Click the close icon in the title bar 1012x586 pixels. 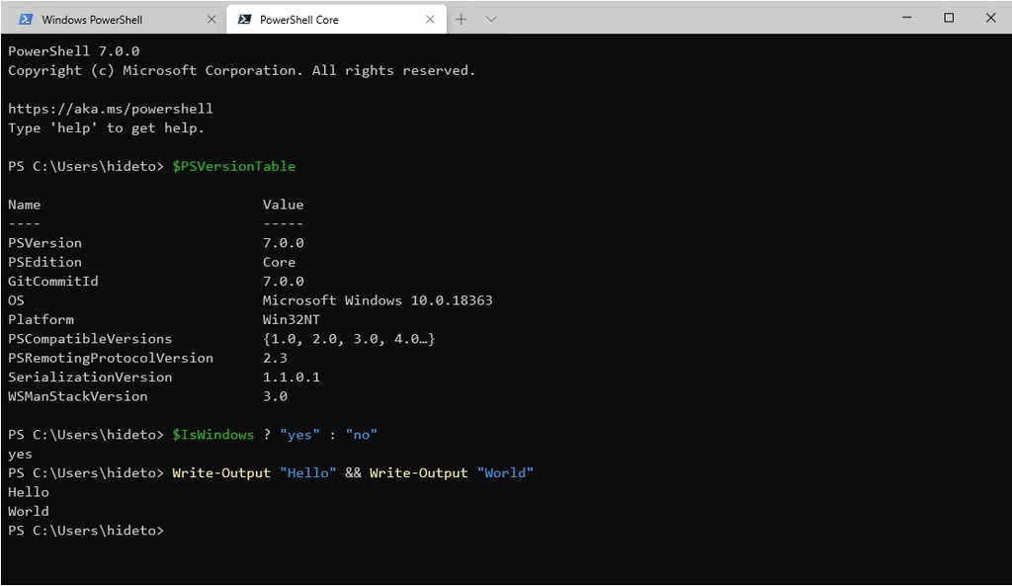pos(990,18)
